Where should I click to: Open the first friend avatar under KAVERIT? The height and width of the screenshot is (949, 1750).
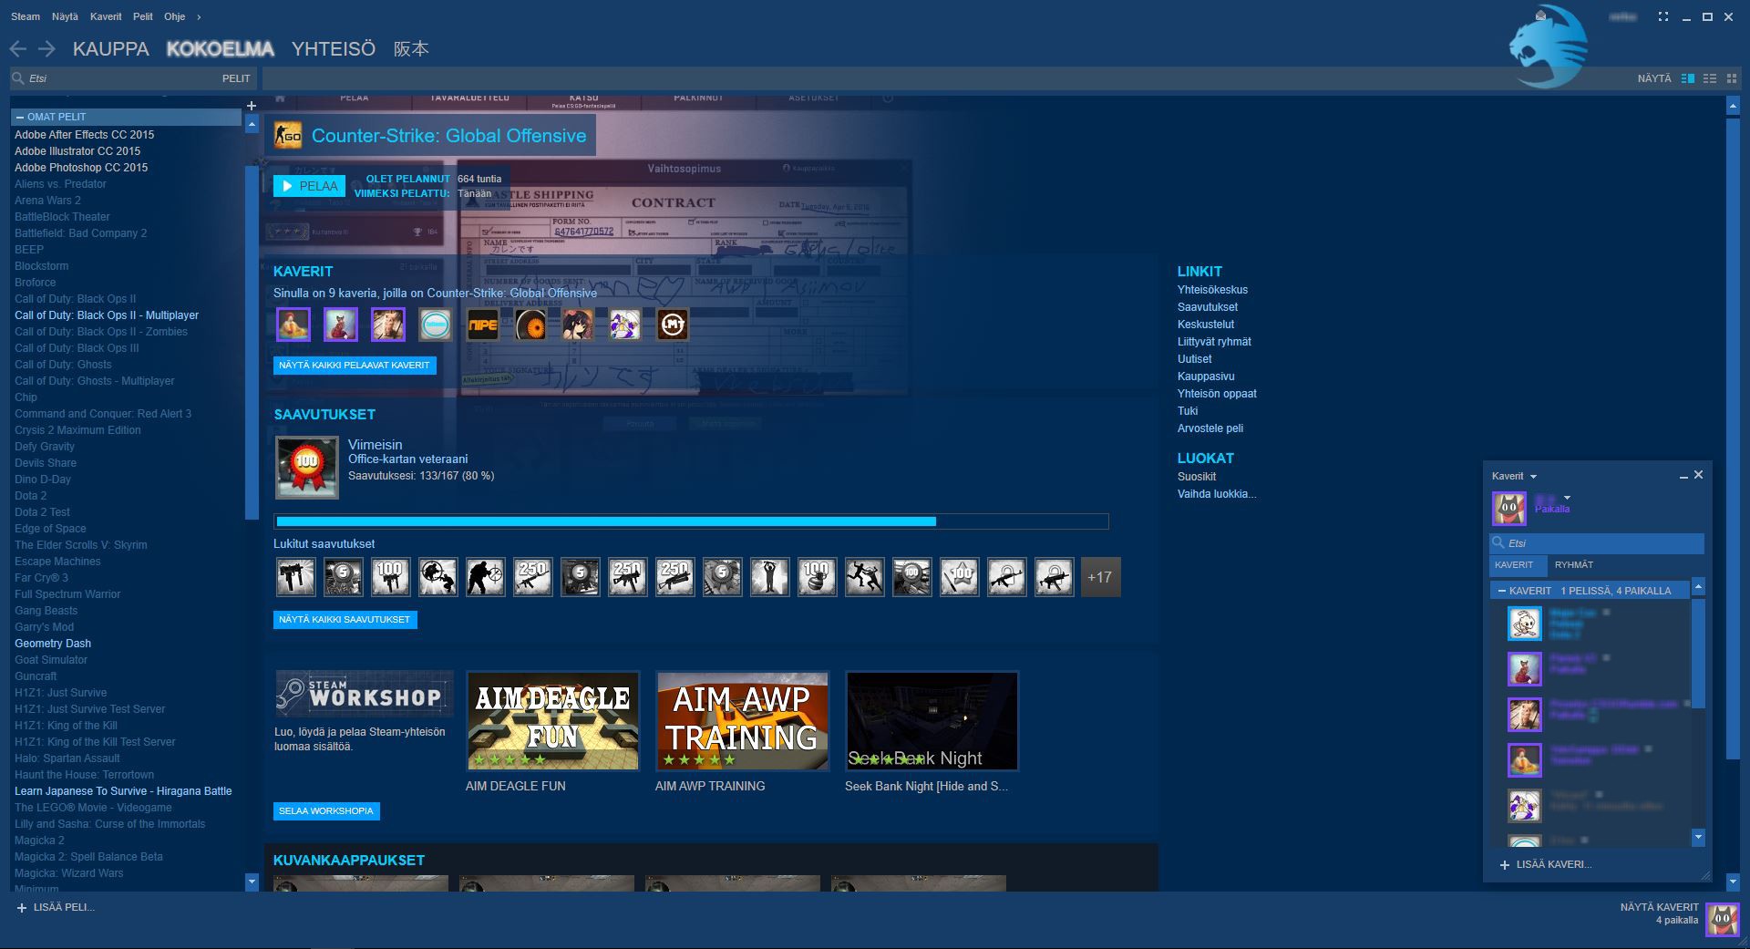click(x=293, y=325)
